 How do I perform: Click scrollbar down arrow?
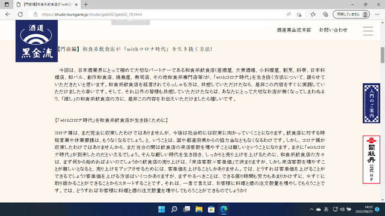click(383, 200)
